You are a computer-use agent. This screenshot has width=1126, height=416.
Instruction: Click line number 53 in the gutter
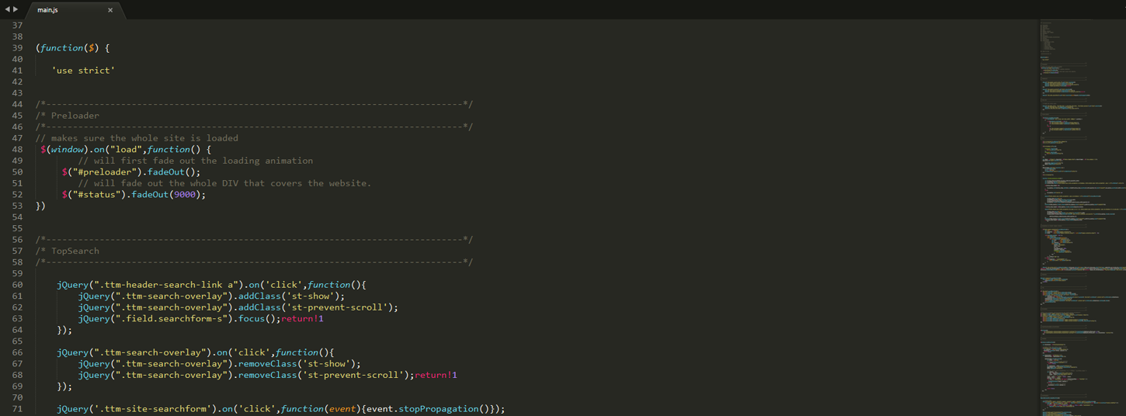click(x=17, y=206)
